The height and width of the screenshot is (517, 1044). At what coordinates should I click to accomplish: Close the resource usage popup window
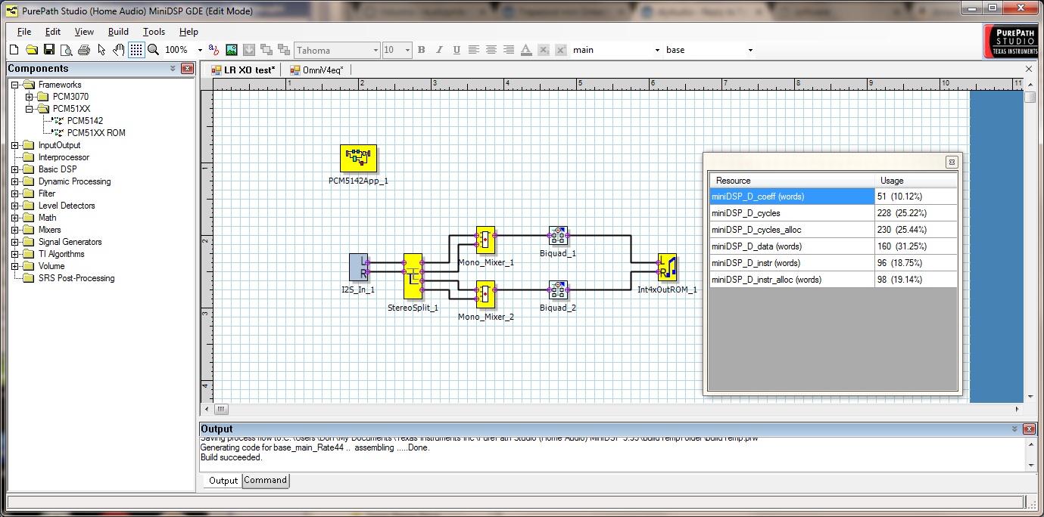coord(952,162)
